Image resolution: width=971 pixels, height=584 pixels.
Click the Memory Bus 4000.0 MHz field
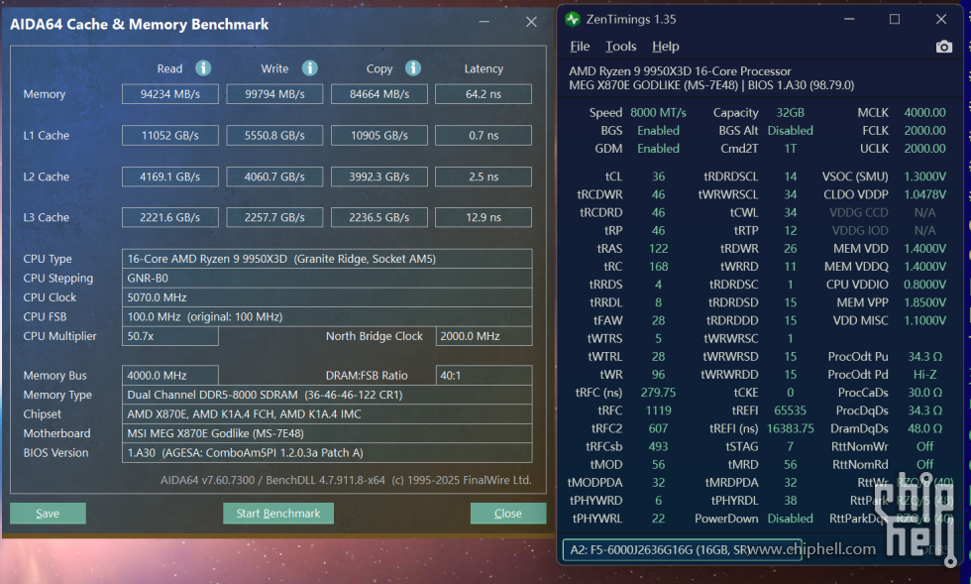pos(170,375)
